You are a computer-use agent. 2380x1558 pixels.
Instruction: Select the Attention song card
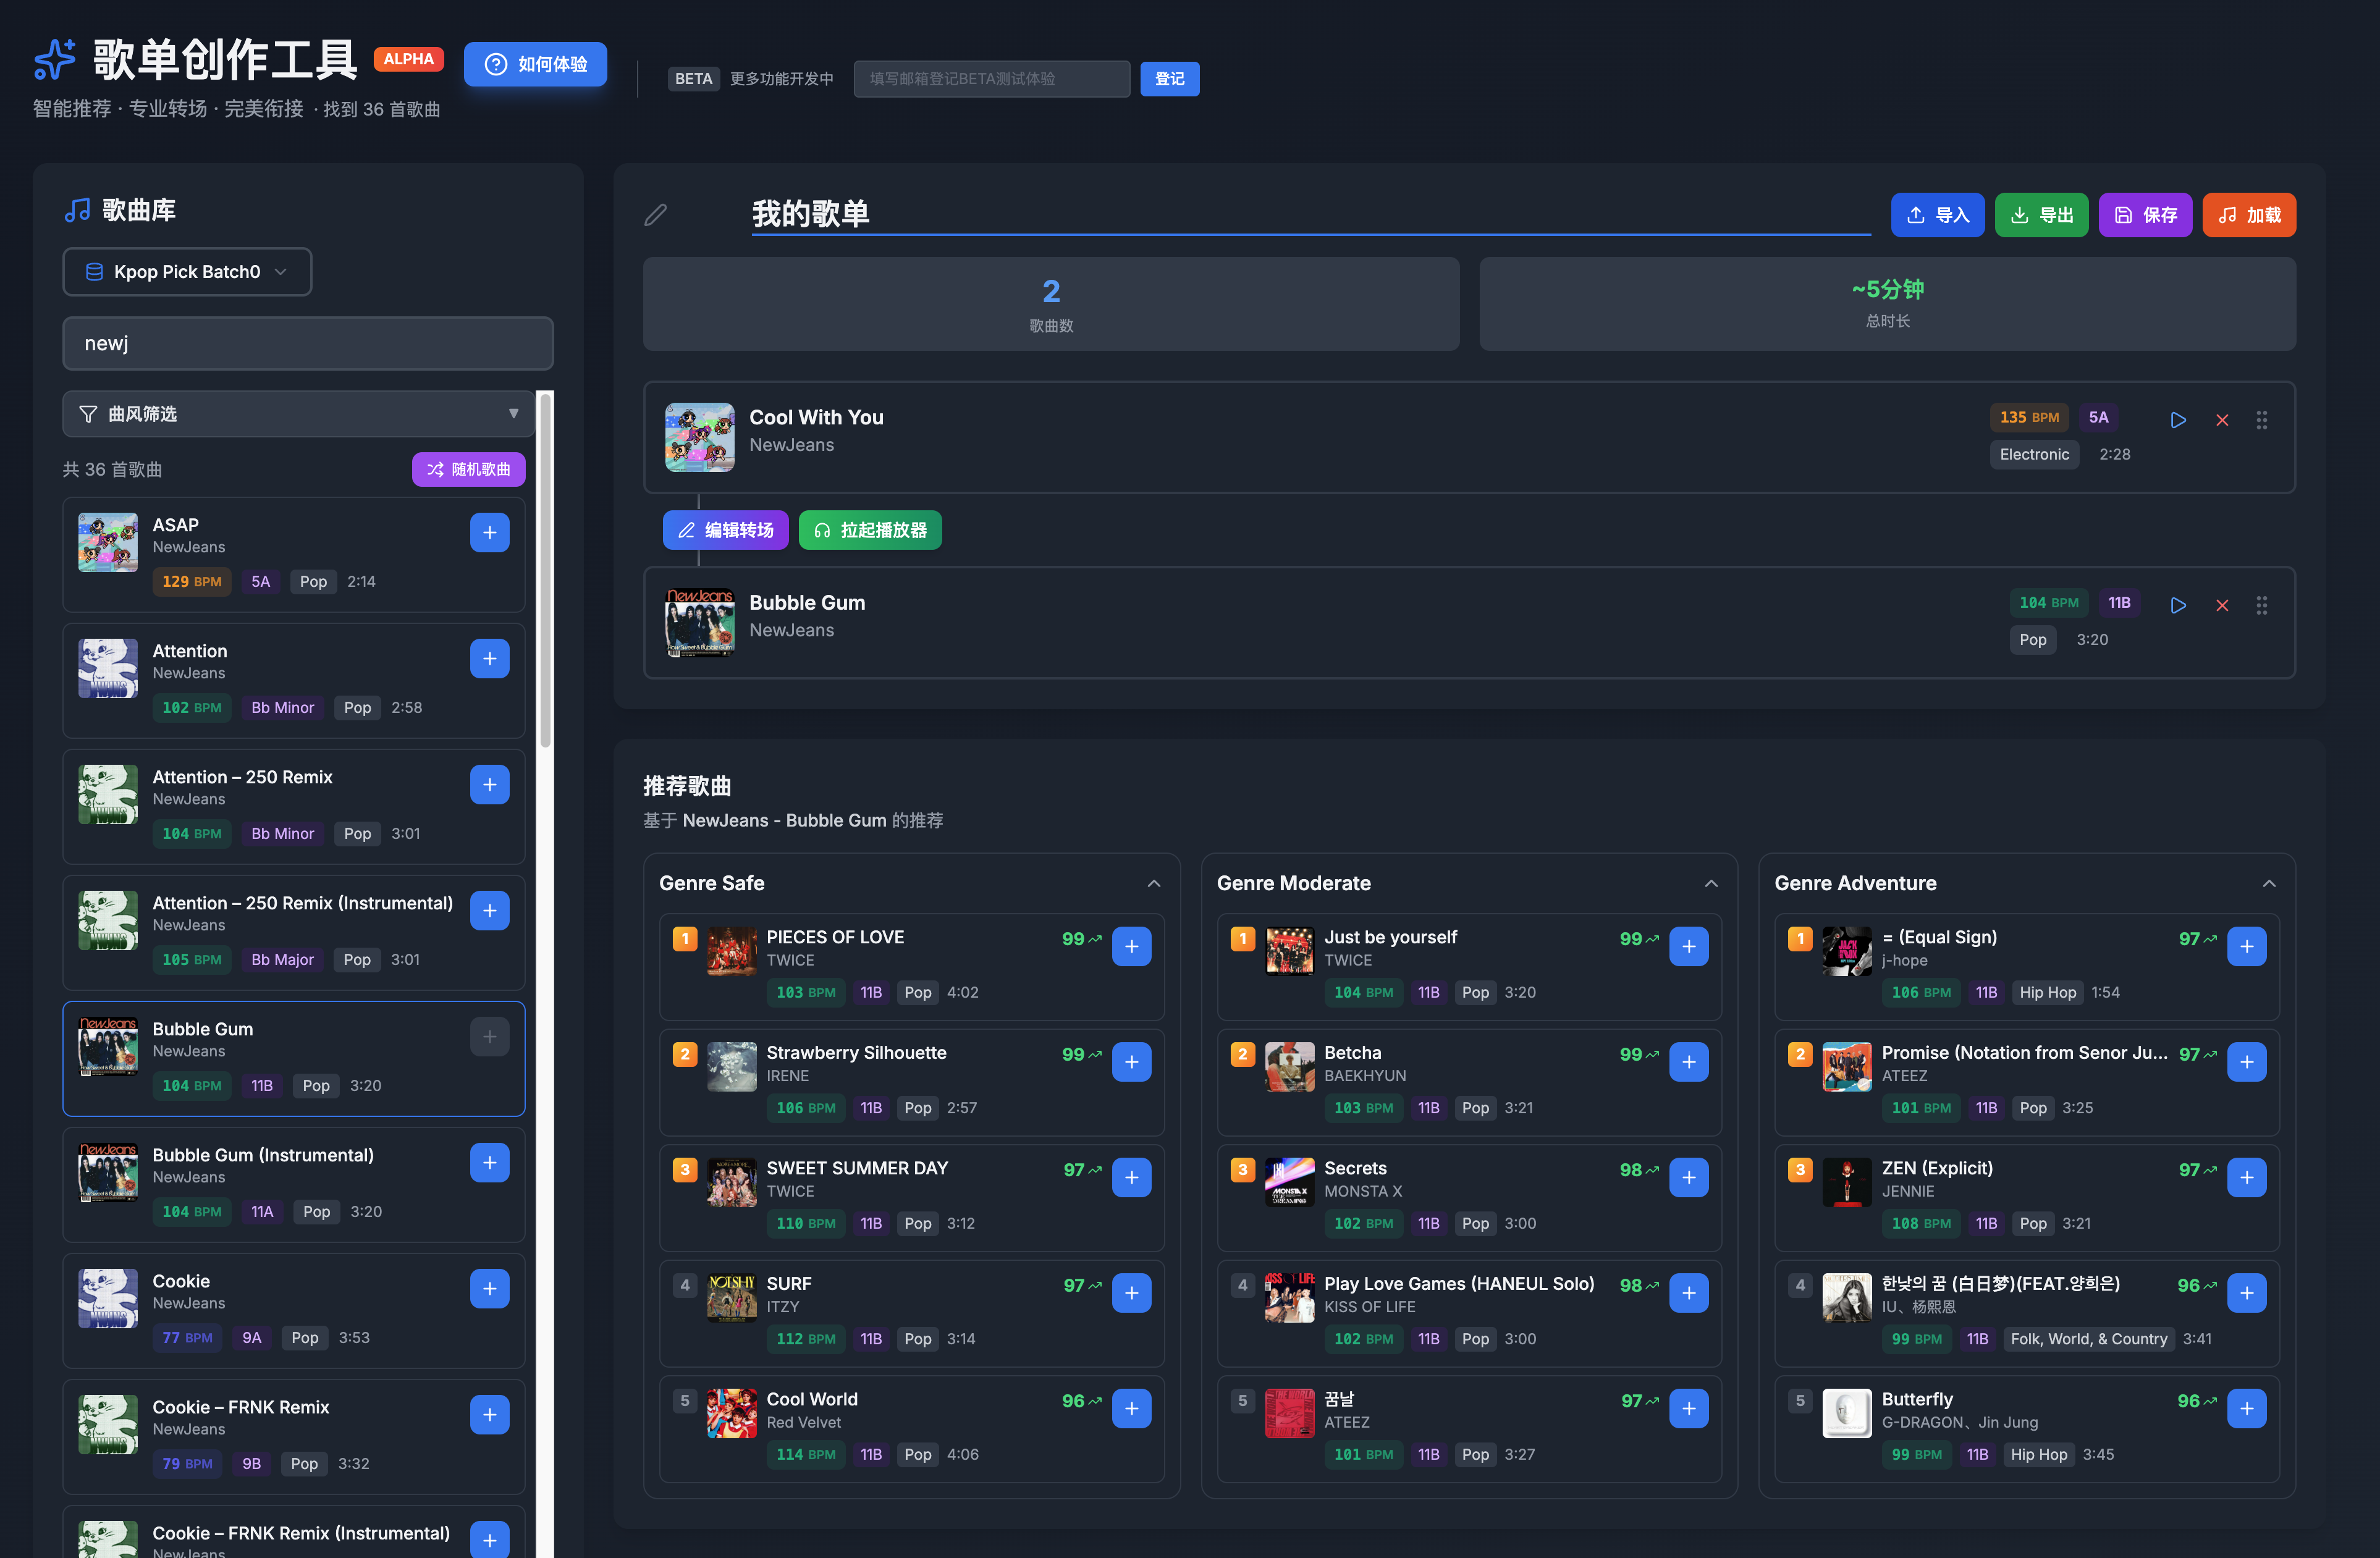294,680
